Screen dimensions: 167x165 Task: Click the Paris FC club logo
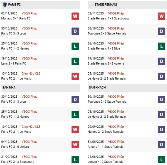5,5
